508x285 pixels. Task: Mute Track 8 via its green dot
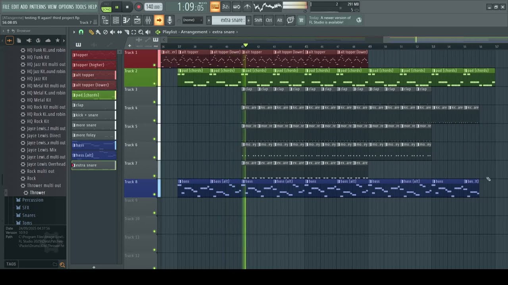pos(154,194)
